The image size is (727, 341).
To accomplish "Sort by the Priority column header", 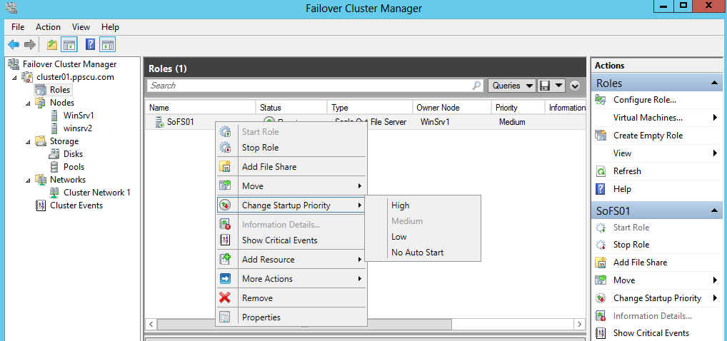I will tap(518, 108).
